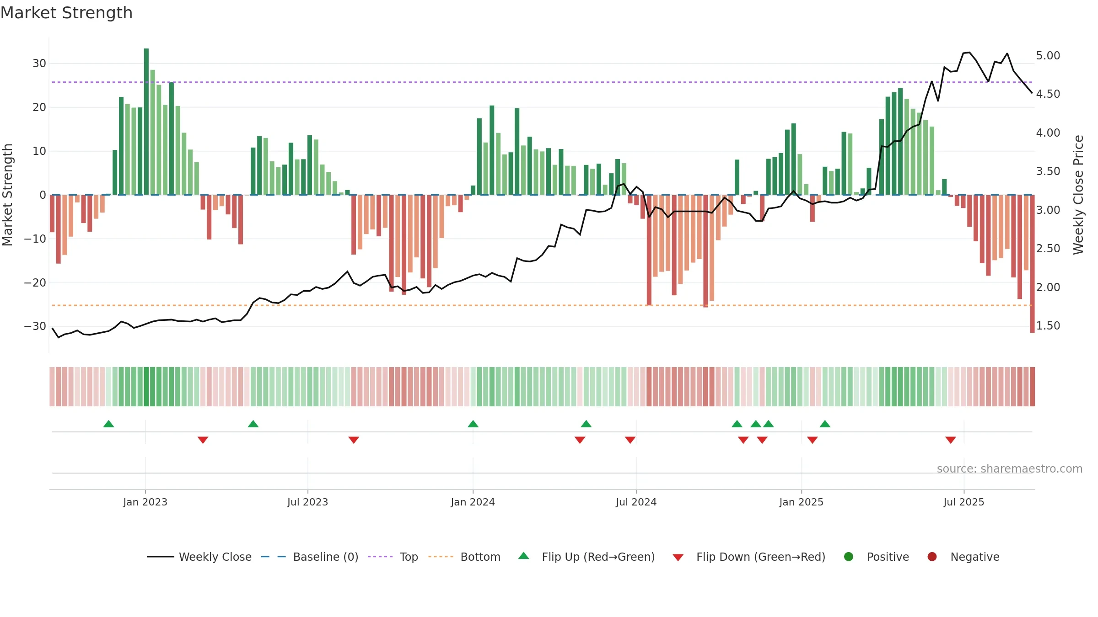Click the deepest red bar at the chart's far right
The width and height of the screenshot is (1098, 617).
point(1032,264)
